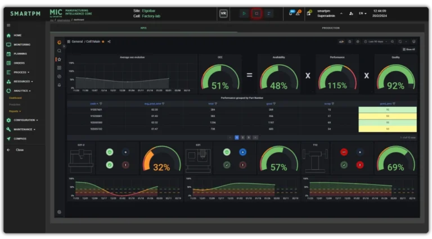Click the Add panel icon
432x239 pixels.
point(341,42)
